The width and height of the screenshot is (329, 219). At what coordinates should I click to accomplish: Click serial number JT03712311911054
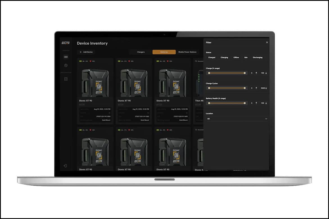(x=103, y=117)
